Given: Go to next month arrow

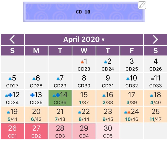Looking at the screenshot, I should tap(156, 39).
